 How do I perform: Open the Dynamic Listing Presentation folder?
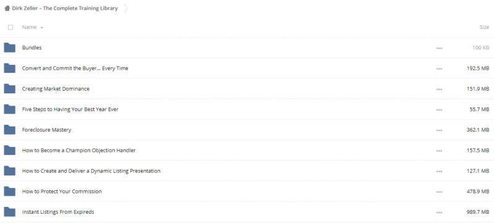(x=91, y=170)
